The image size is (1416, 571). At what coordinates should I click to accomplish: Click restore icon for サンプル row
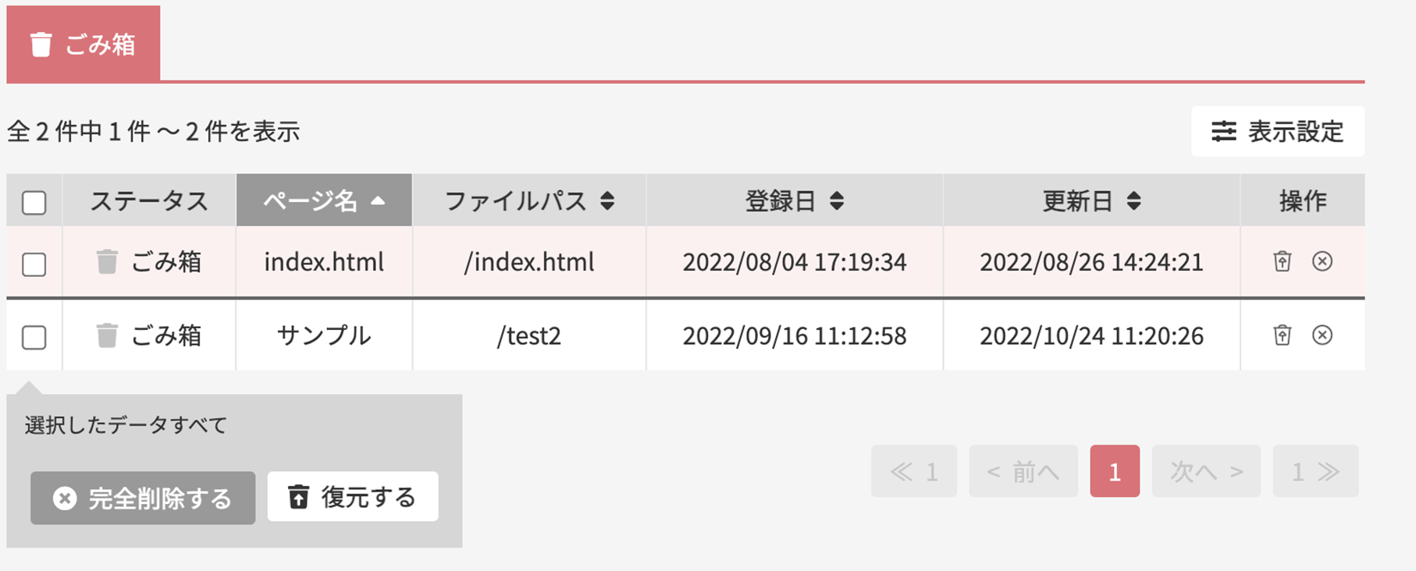click(1282, 335)
